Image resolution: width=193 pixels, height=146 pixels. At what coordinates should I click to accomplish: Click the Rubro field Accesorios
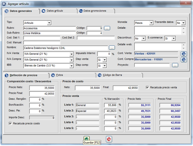49,28
